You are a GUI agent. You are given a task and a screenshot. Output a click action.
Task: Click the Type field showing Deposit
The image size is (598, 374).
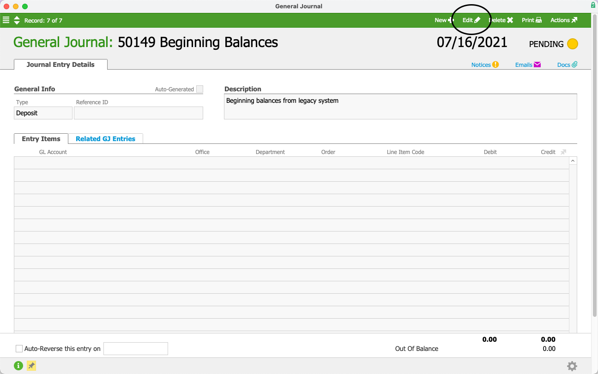coord(43,113)
